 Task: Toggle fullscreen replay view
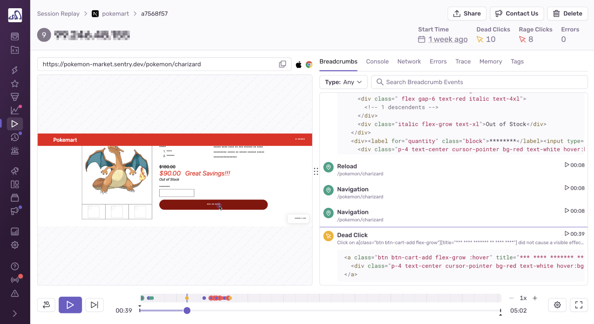[579, 305]
